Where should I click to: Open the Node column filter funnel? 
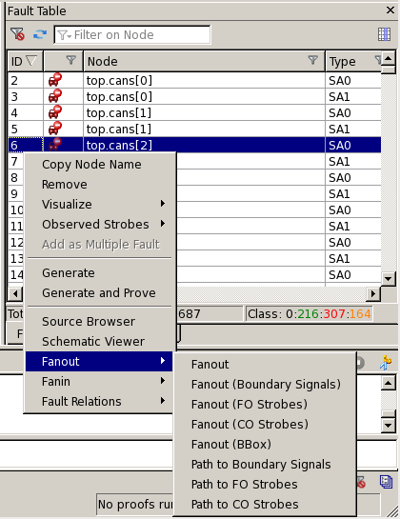(312, 60)
